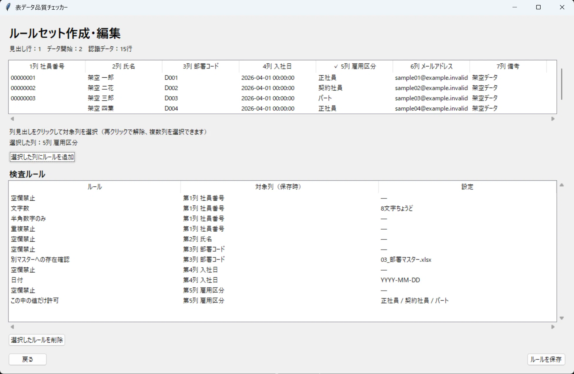Select the 4列 入社日 column header
574x374 pixels.
click(277, 66)
